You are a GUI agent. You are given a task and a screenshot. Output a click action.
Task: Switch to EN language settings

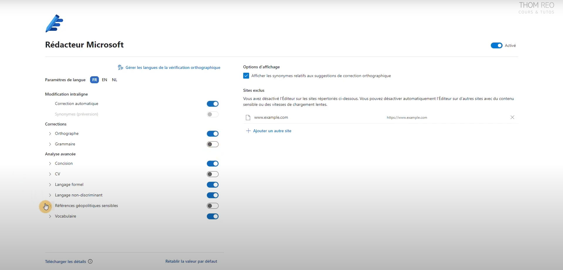point(104,80)
